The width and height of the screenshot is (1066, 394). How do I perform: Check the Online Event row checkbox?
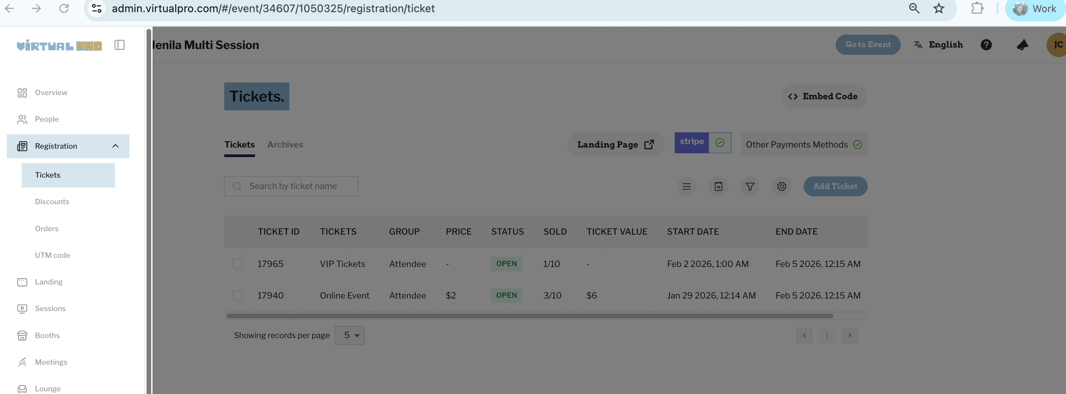click(237, 295)
